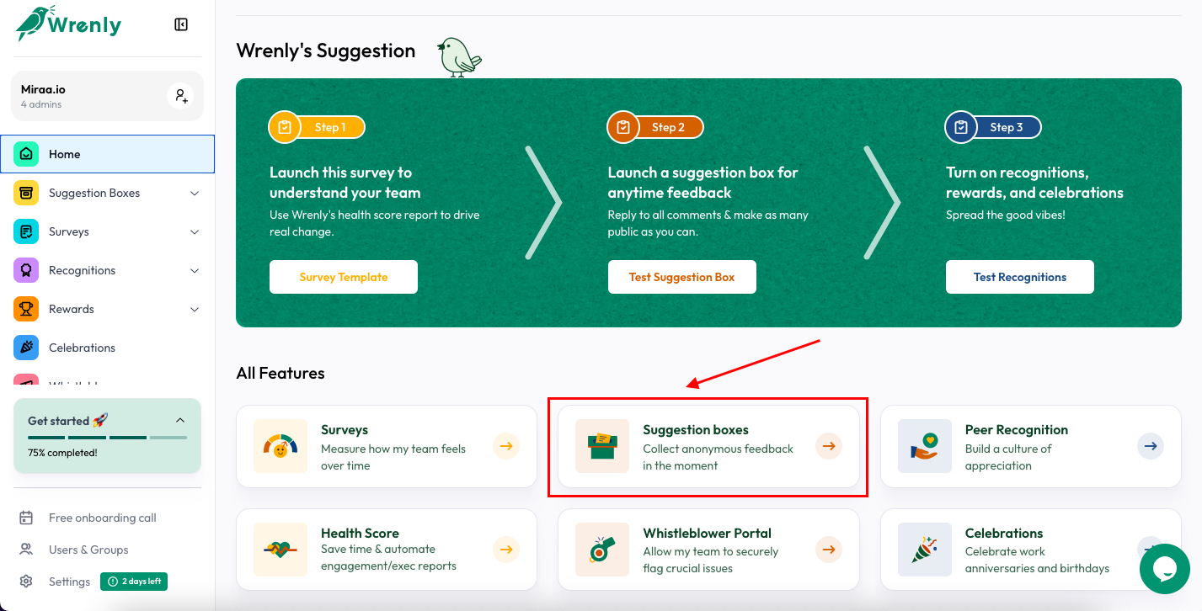This screenshot has width=1202, height=611.
Task: Expand the Suggestion Boxes menu
Action: coord(195,193)
